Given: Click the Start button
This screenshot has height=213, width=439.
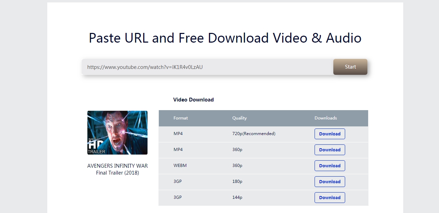Looking at the screenshot, I should point(350,67).
